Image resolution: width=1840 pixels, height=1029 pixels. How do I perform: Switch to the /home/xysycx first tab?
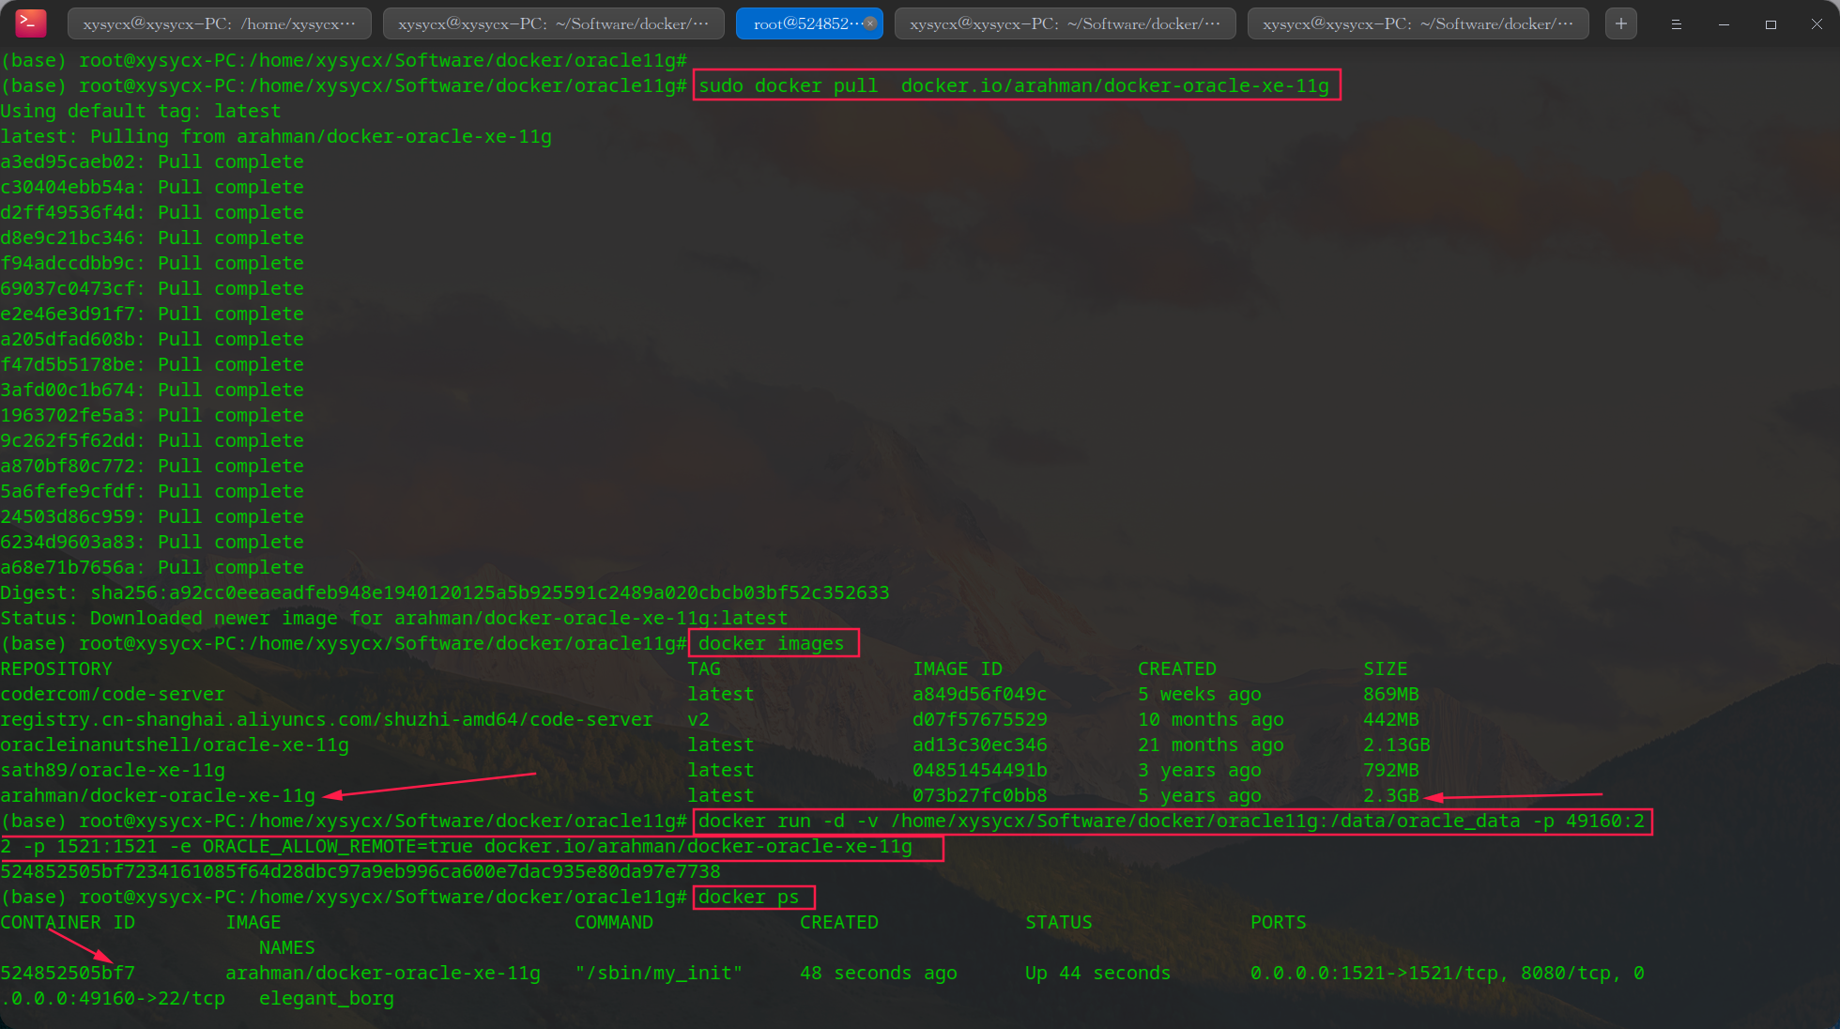[x=219, y=23]
